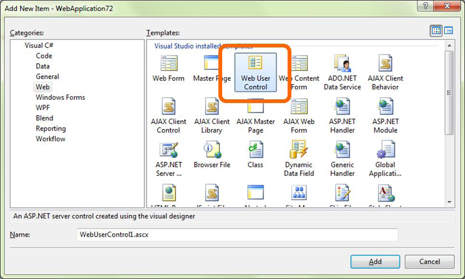The width and height of the screenshot is (465, 279).
Task: Switch templates to large icons view
Action: [x=436, y=31]
